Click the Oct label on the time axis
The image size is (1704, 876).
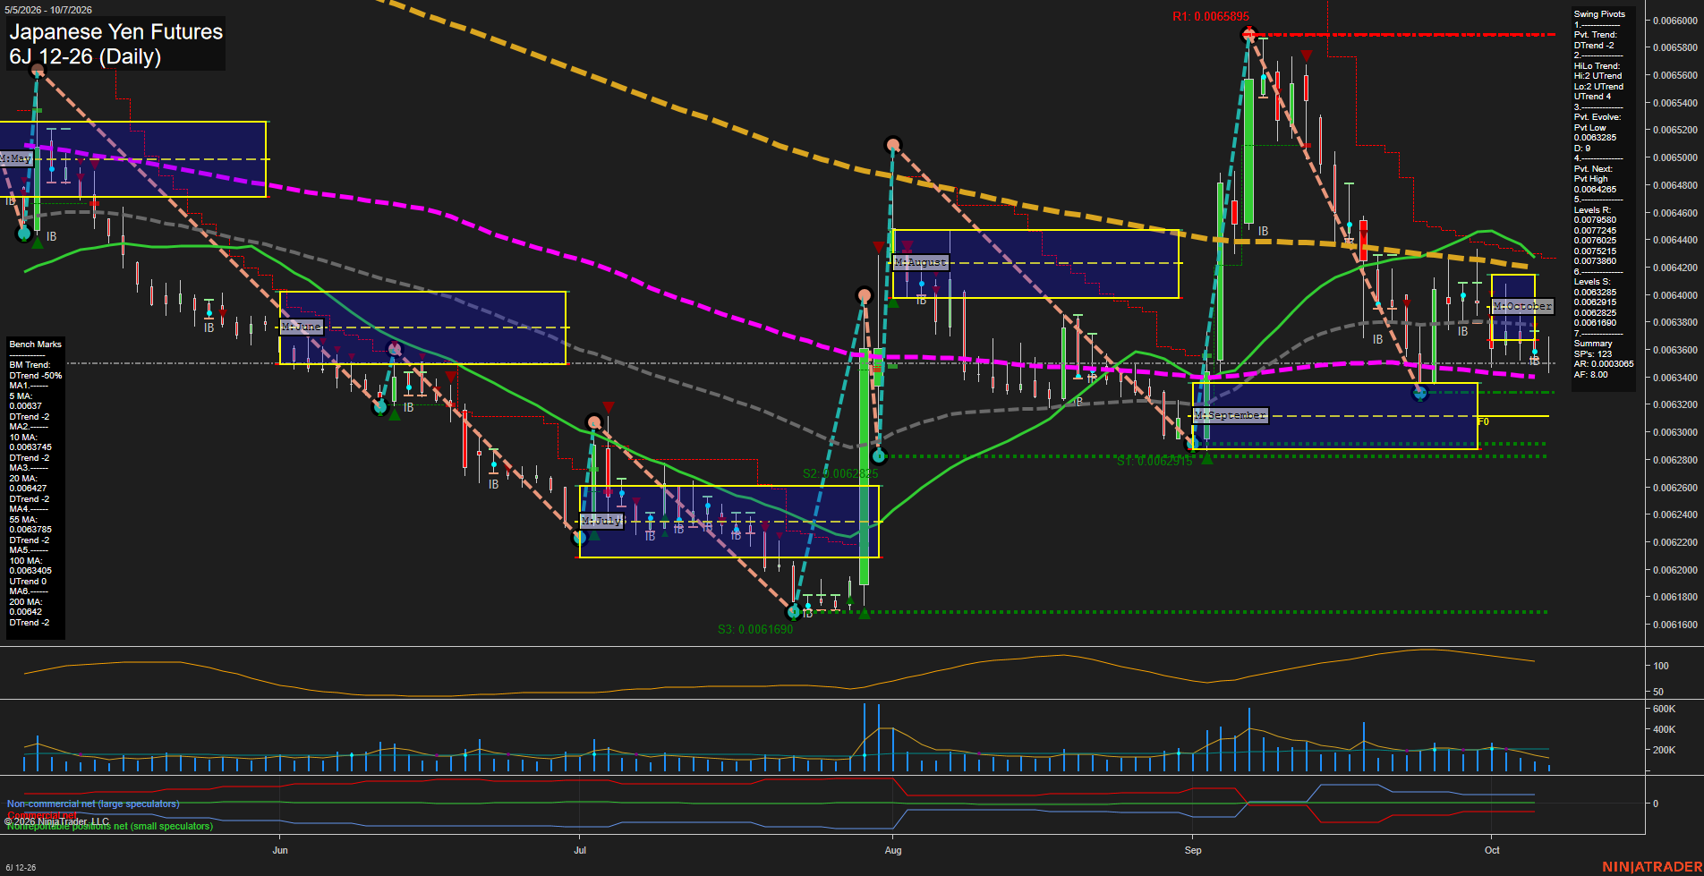pyautogui.click(x=1492, y=850)
